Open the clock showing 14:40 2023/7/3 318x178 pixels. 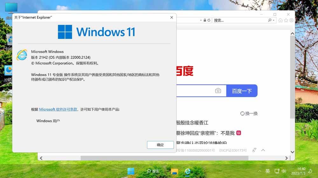pyautogui.click(x=298, y=171)
